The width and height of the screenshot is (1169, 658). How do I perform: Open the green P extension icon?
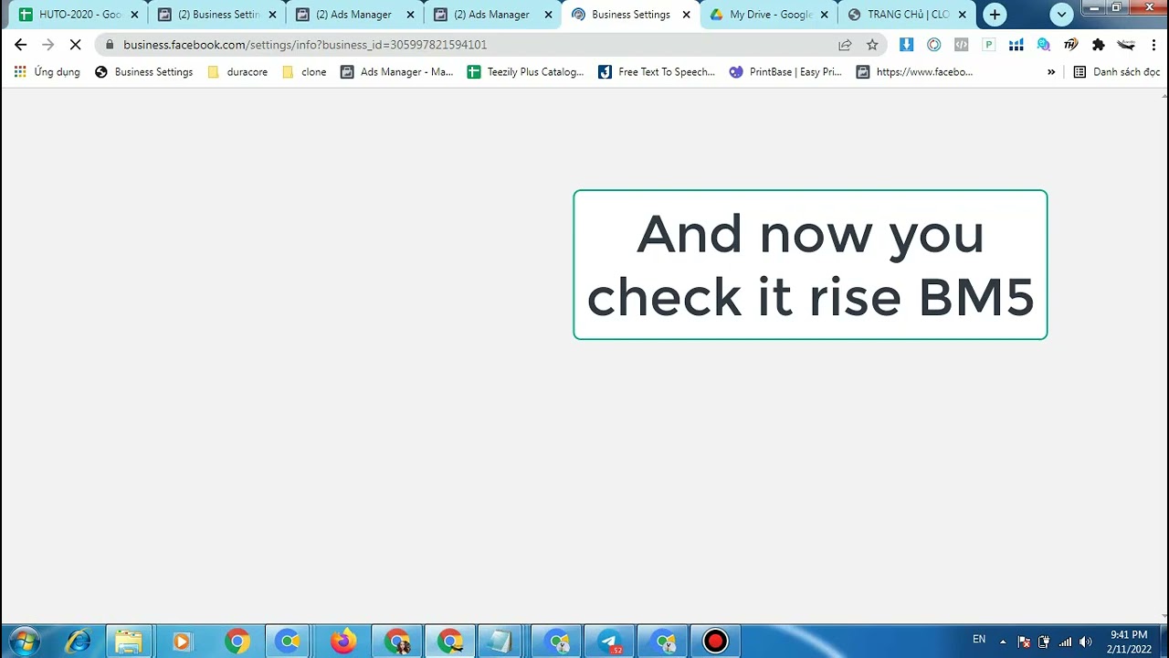(988, 45)
